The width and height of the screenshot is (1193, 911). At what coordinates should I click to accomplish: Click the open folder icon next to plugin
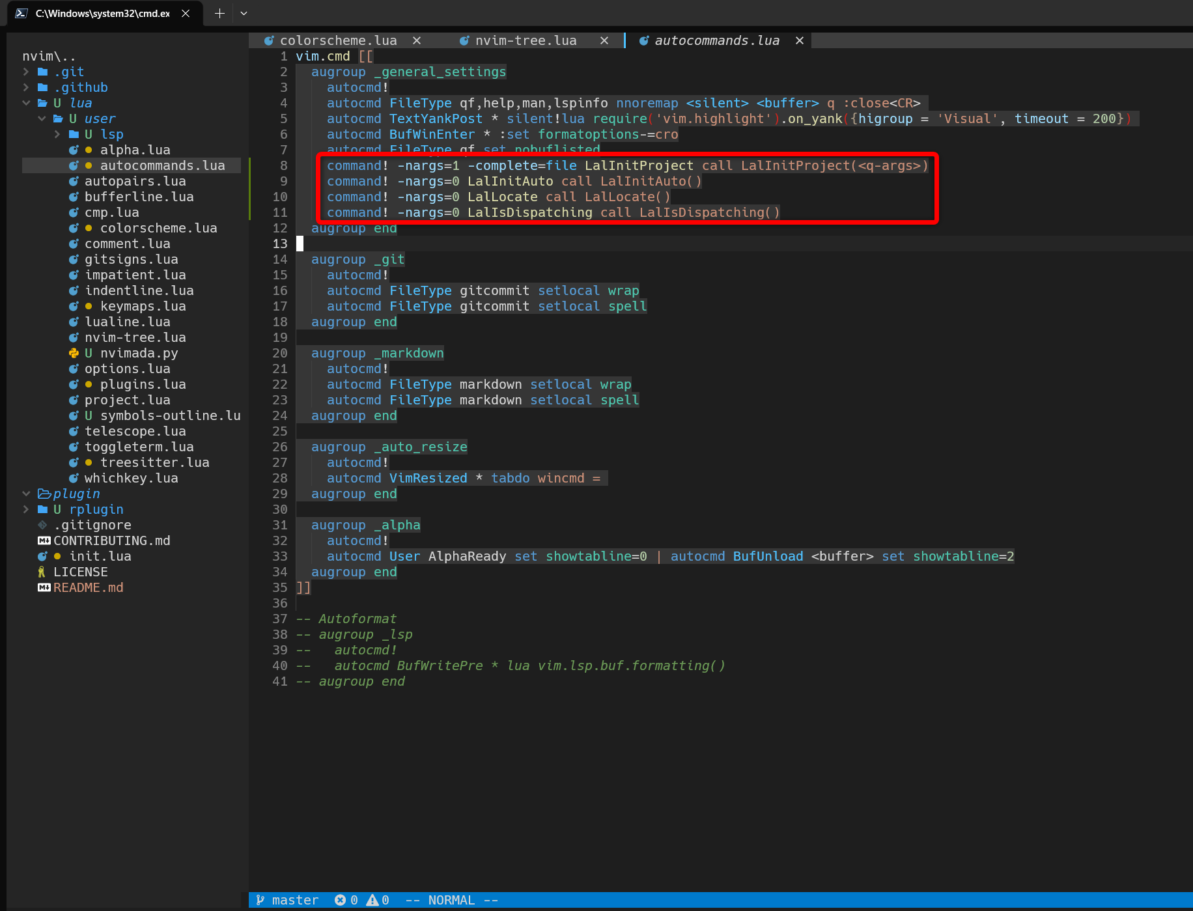click(43, 494)
